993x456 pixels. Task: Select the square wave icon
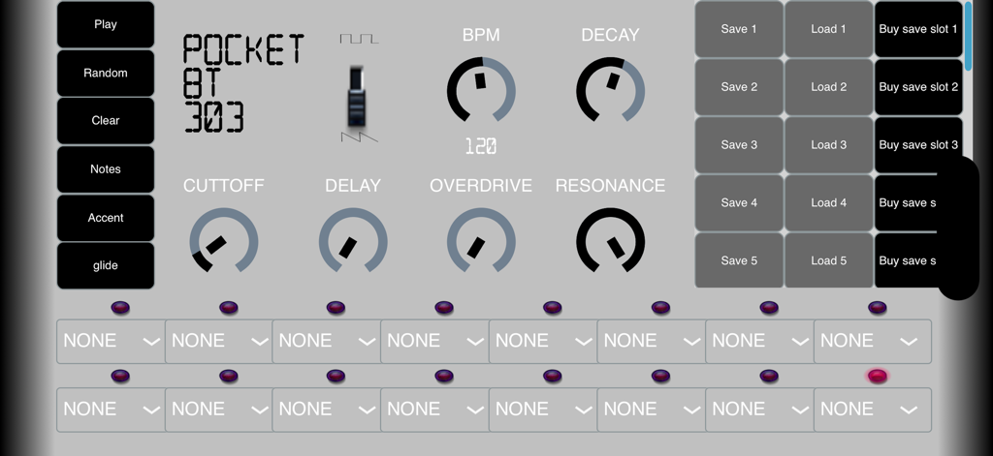coord(359,40)
